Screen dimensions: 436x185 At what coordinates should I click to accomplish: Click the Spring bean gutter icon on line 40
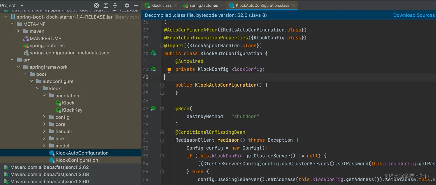(153, 53)
